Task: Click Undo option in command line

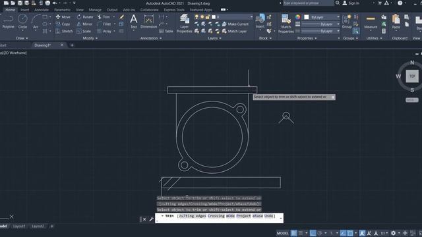Action: click(268, 216)
